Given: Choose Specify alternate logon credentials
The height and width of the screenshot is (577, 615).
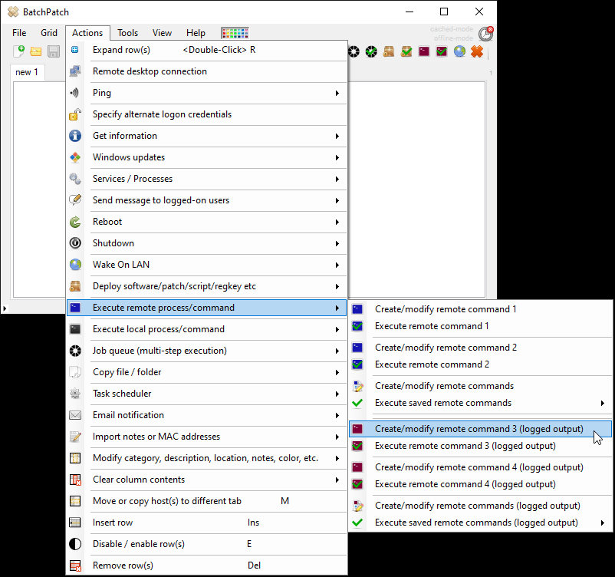Looking at the screenshot, I should pos(207,114).
